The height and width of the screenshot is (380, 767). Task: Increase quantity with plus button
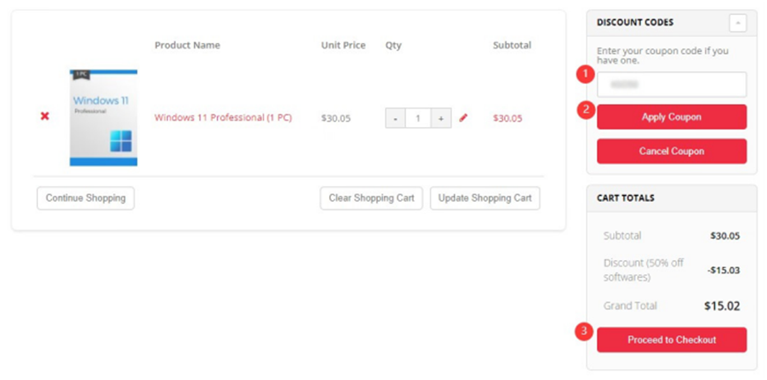[x=440, y=117]
